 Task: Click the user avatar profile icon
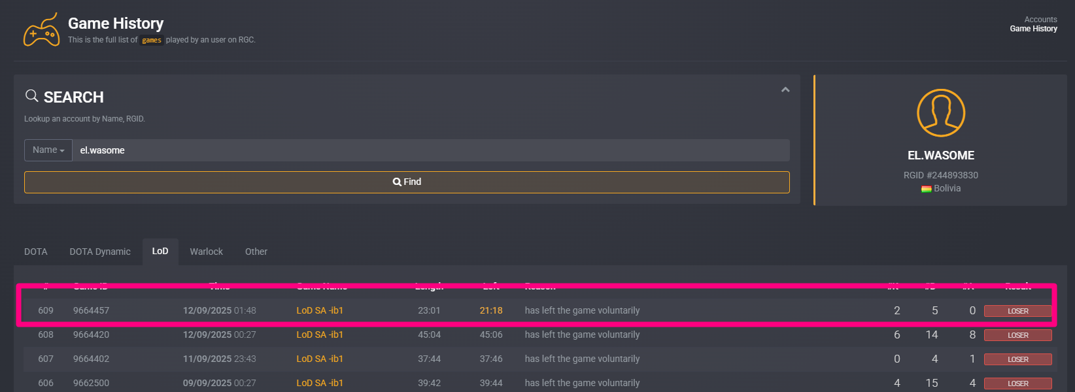pos(941,113)
